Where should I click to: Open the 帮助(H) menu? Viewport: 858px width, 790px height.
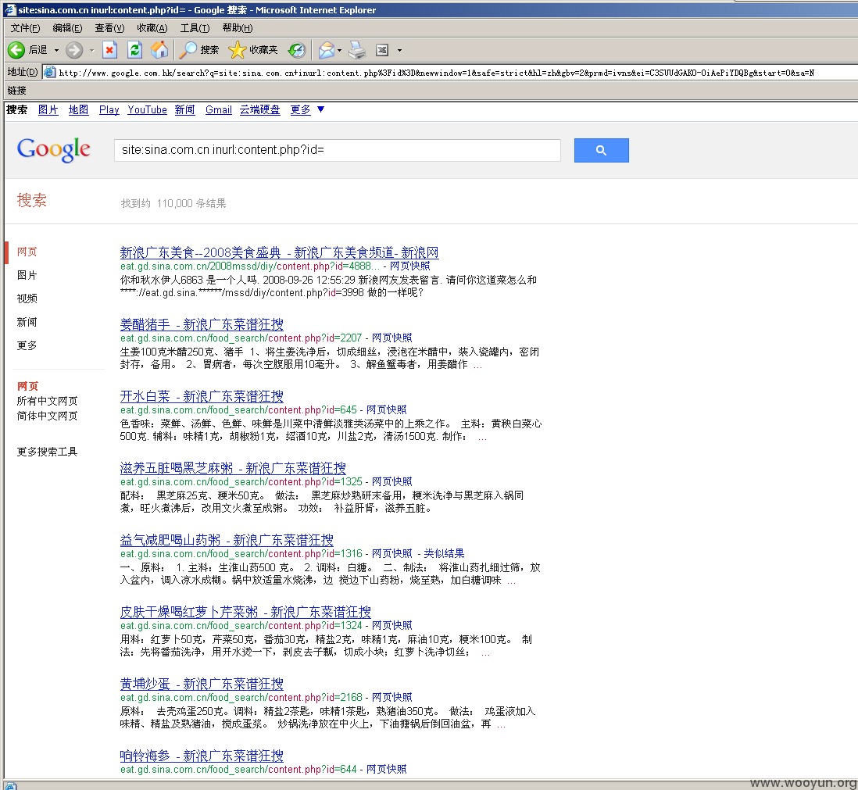[x=238, y=28]
